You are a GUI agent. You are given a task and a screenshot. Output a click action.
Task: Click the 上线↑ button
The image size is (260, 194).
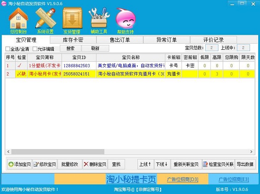pos(145,164)
